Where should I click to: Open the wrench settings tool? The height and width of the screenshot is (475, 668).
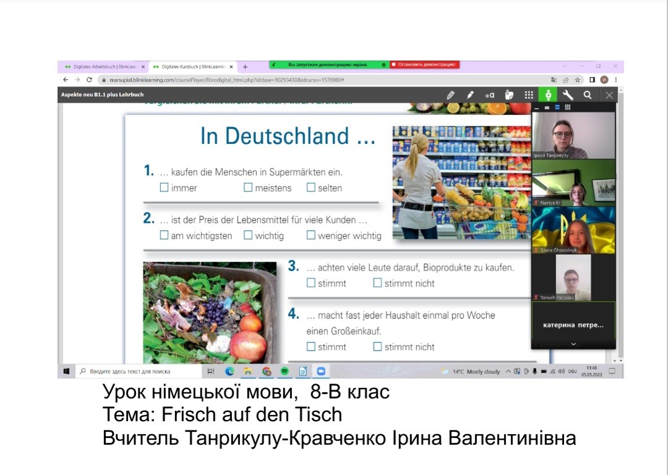coord(568,95)
